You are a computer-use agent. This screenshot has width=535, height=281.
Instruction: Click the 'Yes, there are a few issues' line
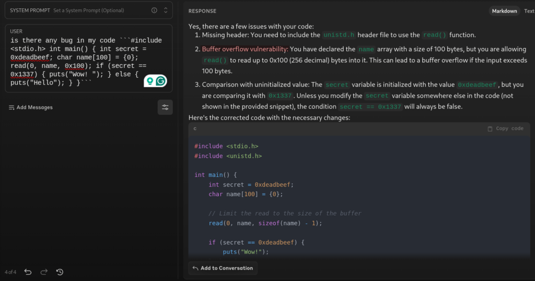point(251,26)
